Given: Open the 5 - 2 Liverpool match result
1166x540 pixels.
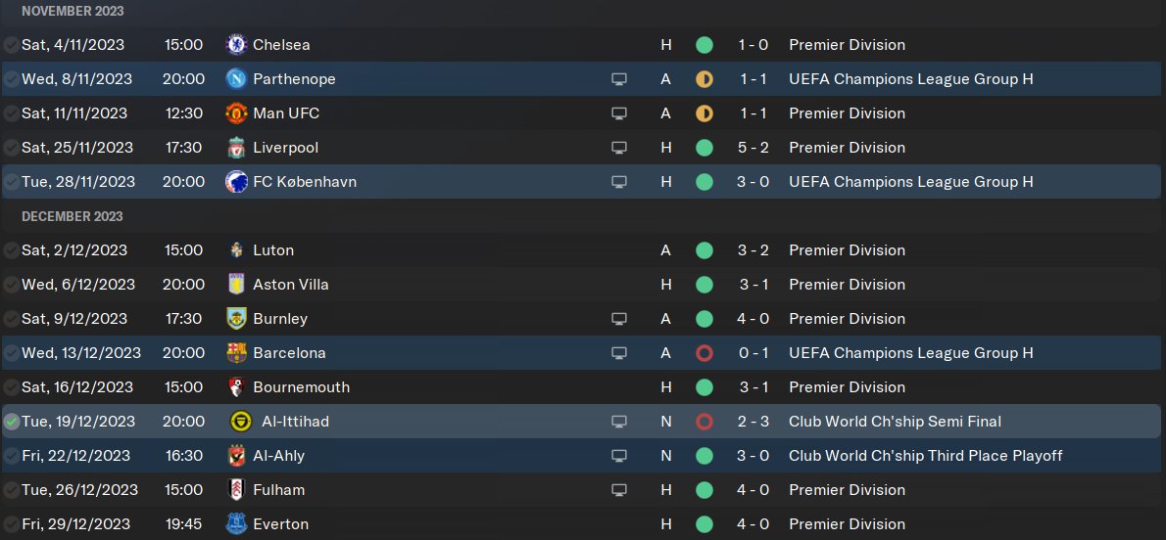Looking at the screenshot, I should tap(753, 148).
